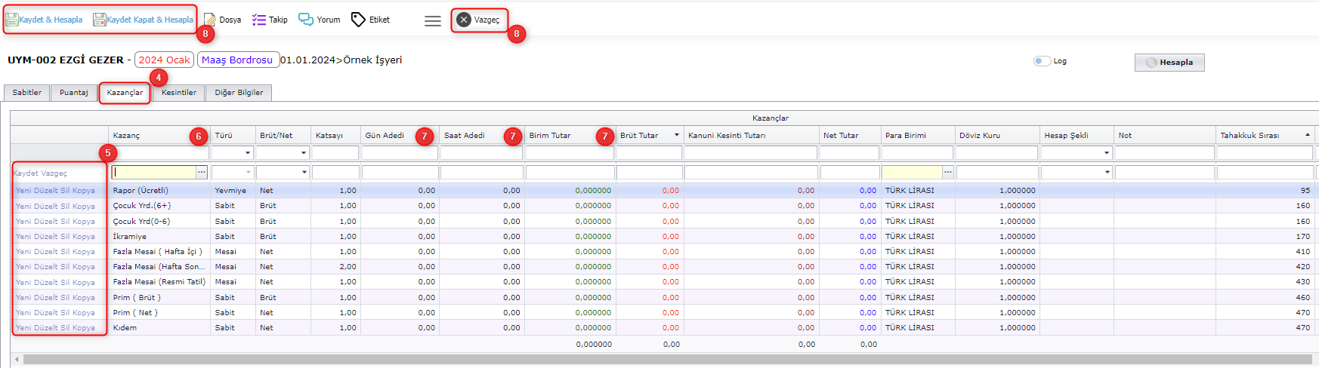
Task: Click the Kanuni Kesinti Tutarı column header
Action: pyautogui.click(x=751, y=135)
